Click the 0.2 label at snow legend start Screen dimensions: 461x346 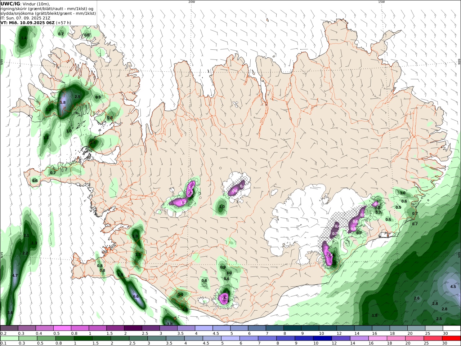coord(3,333)
